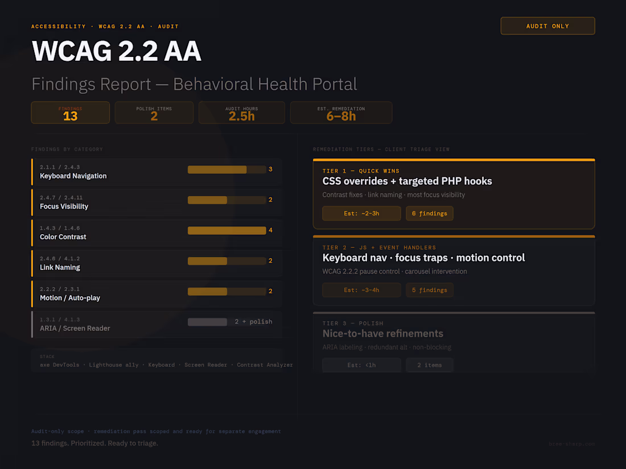626x469 pixels.
Task: Click Contrast Analyzer in the stack list
Action: click(x=265, y=365)
